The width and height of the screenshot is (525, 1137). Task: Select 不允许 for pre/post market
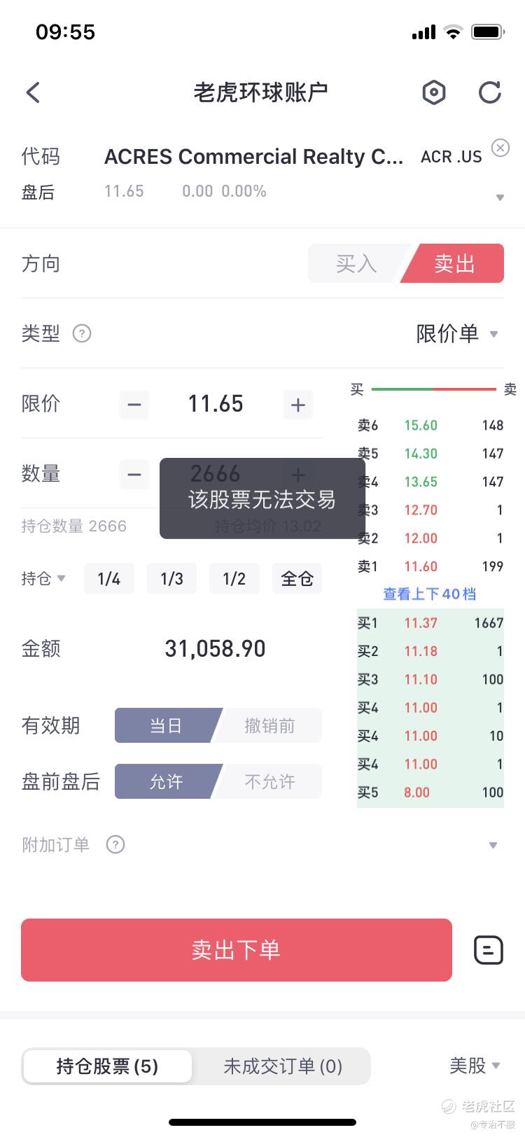point(269,781)
